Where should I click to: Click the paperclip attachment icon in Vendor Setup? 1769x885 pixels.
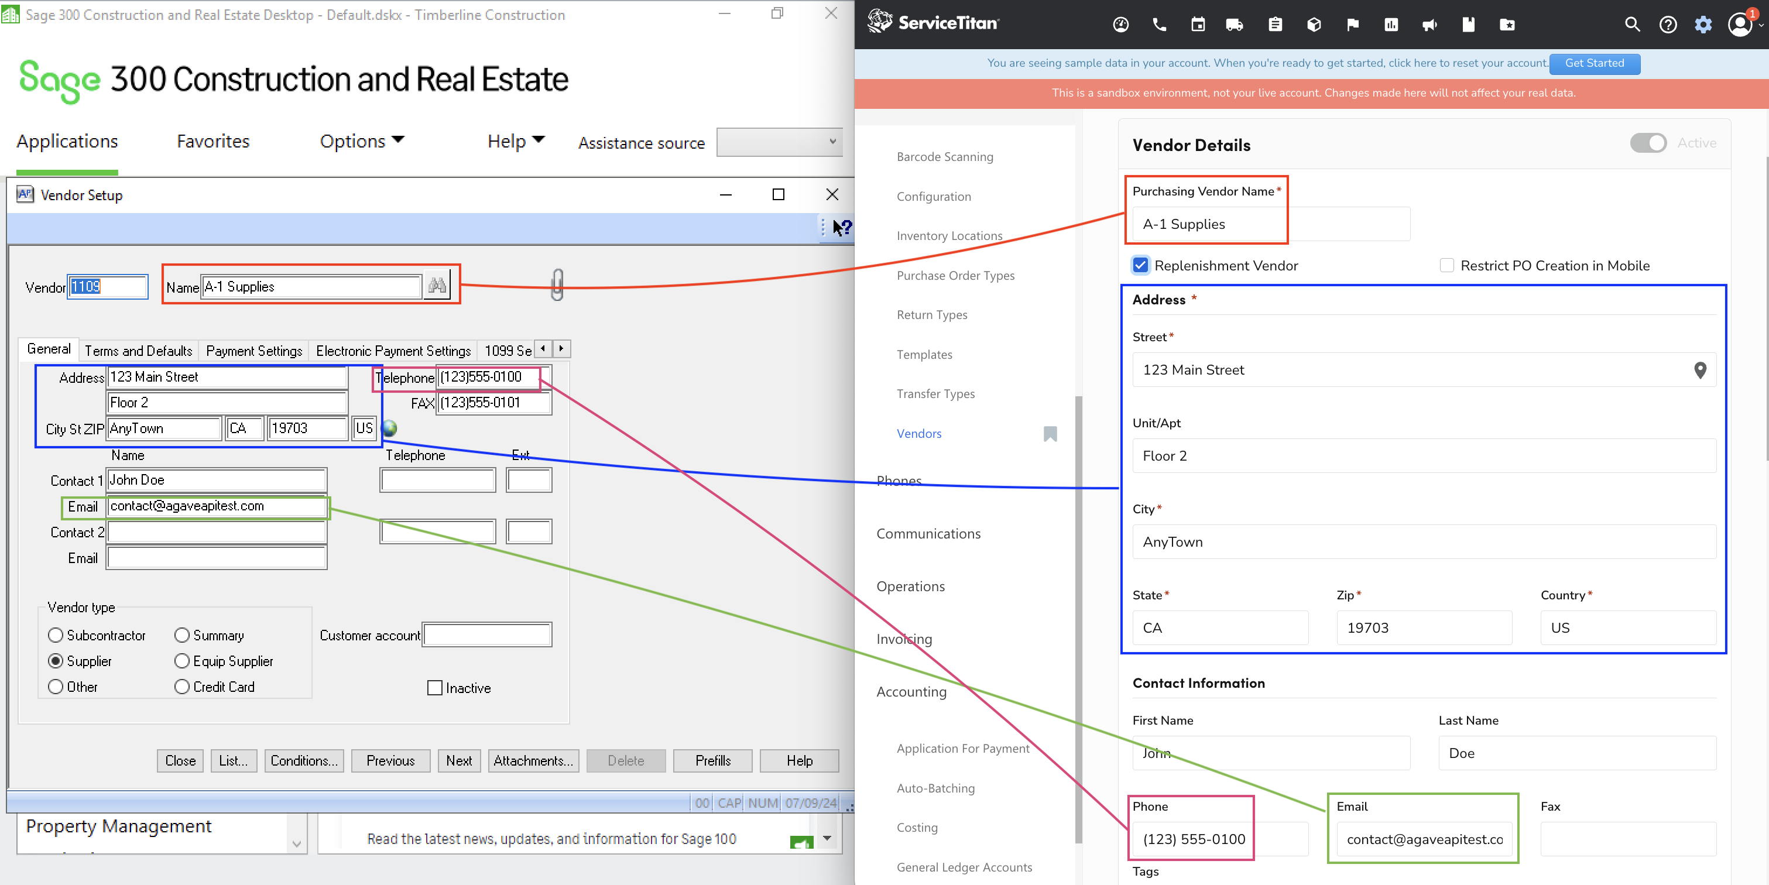point(558,284)
